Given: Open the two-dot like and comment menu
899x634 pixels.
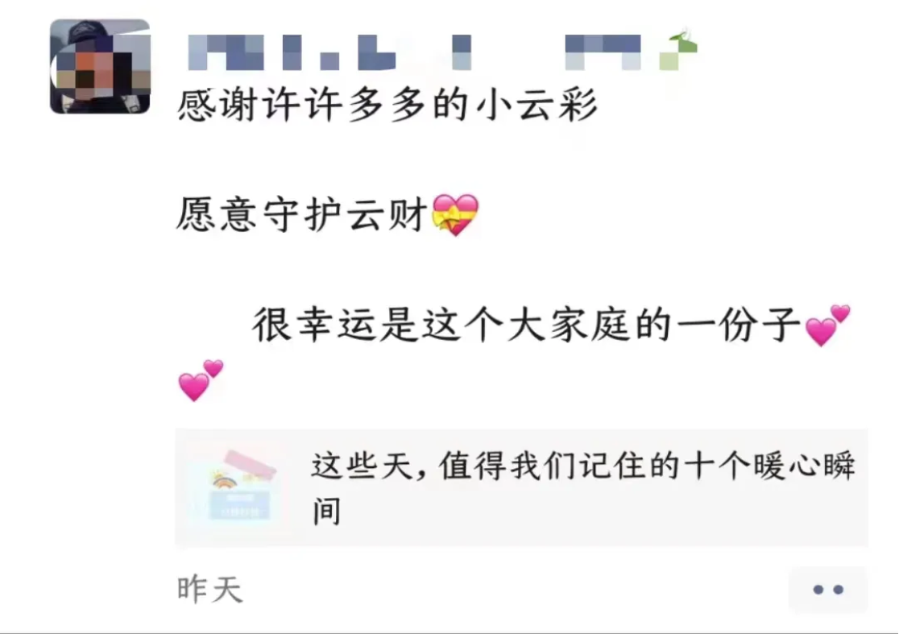Looking at the screenshot, I should coord(828,589).
